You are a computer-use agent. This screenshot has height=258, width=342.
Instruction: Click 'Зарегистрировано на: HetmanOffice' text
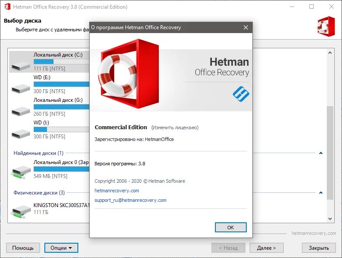134,139
